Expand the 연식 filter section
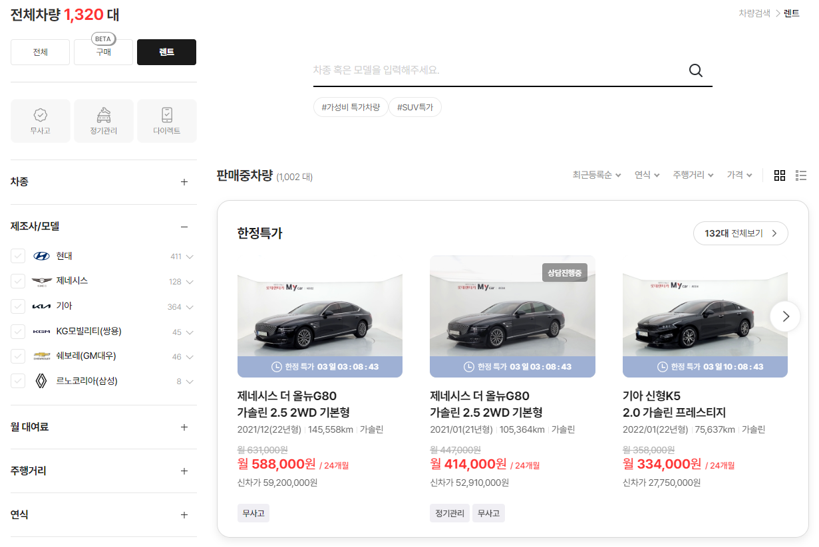This screenshot has width=819, height=547. (x=184, y=515)
